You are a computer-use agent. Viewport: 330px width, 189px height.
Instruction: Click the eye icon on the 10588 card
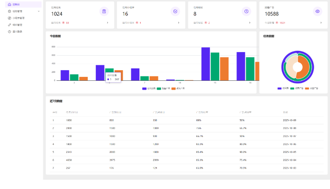(317, 11)
